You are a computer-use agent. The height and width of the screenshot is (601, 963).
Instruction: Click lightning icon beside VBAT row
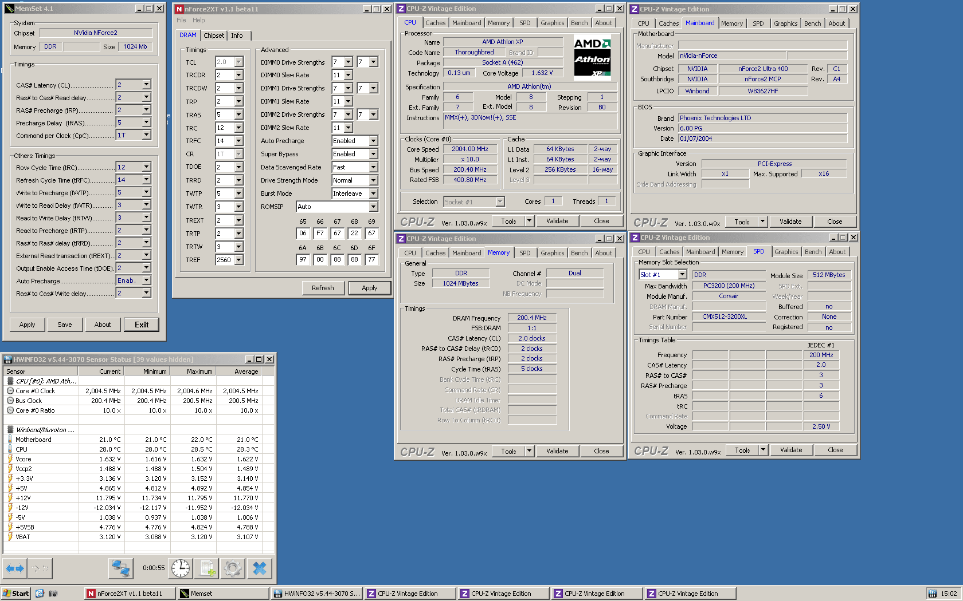[x=10, y=537]
